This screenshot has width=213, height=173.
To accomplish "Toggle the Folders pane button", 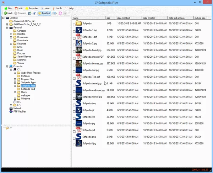I will coord(44,13).
